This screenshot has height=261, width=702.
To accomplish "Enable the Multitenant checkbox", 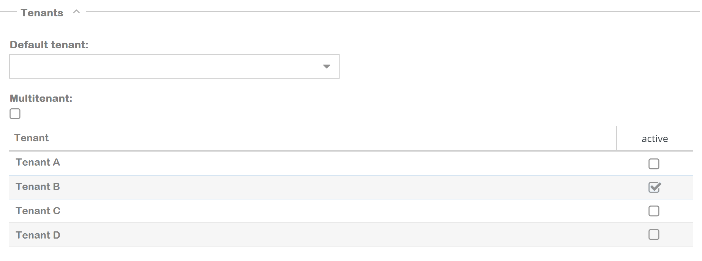I will [15, 114].
